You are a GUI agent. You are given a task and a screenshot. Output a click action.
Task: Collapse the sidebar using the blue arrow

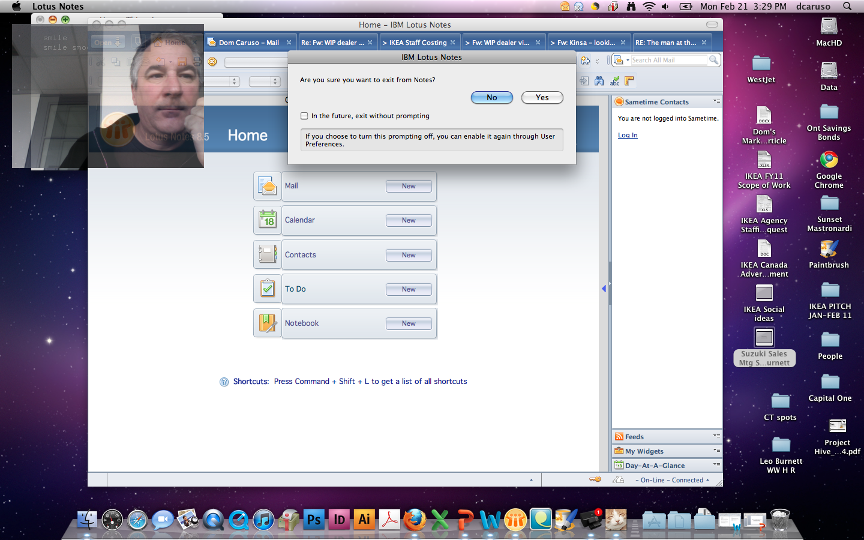click(x=604, y=289)
